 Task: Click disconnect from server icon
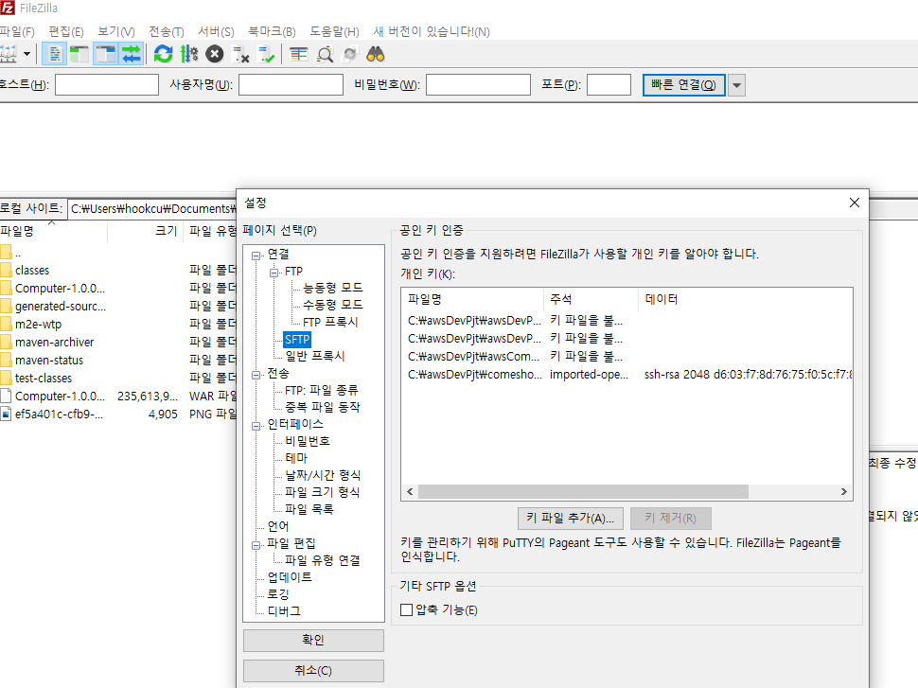(240, 55)
